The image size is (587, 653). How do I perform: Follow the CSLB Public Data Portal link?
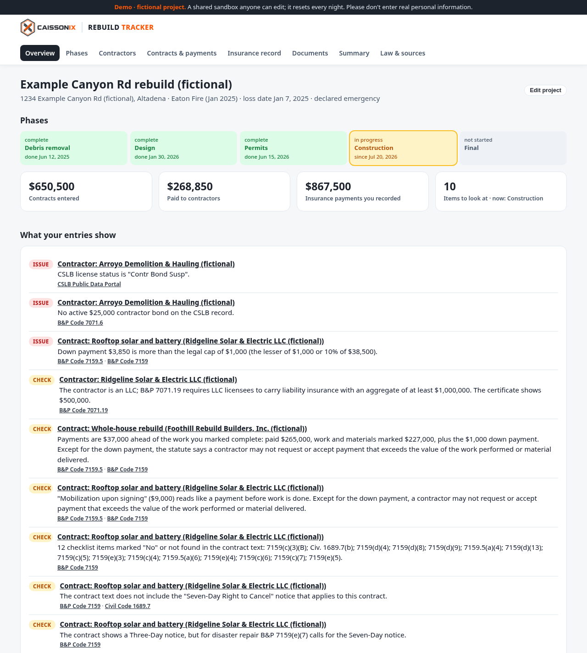coord(89,284)
